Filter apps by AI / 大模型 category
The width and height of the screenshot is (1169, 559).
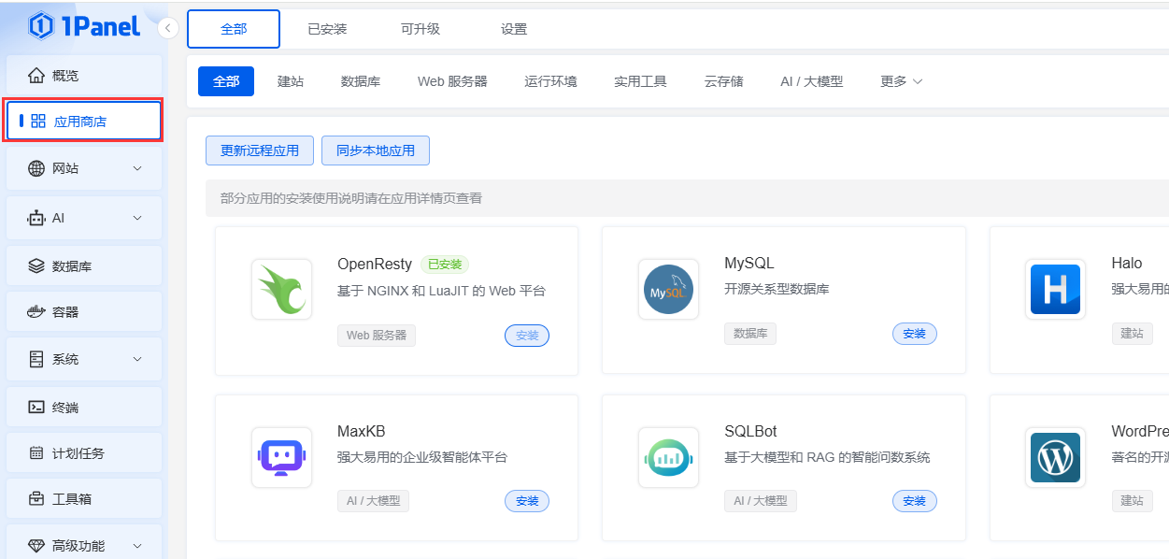coord(812,81)
